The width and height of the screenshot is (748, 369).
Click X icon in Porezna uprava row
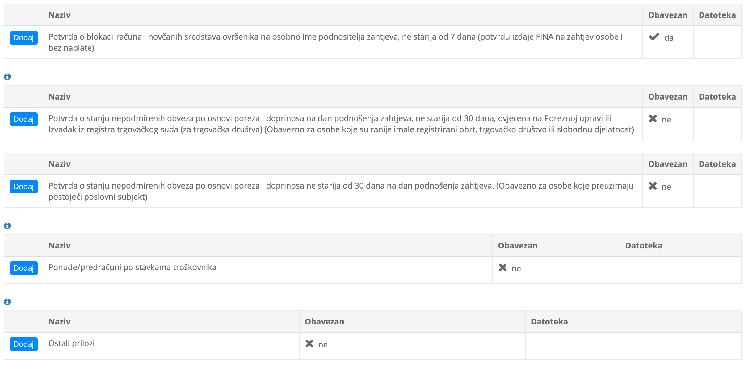click(653, 119)
